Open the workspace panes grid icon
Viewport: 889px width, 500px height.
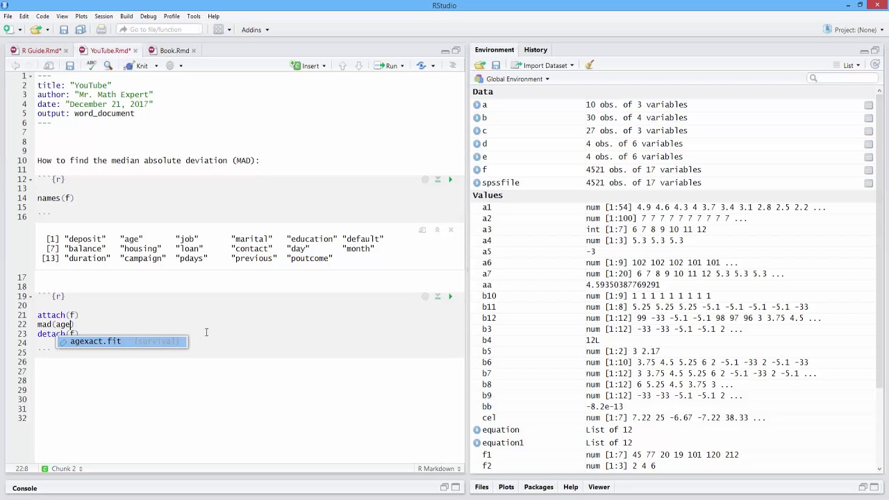point(218,29)
